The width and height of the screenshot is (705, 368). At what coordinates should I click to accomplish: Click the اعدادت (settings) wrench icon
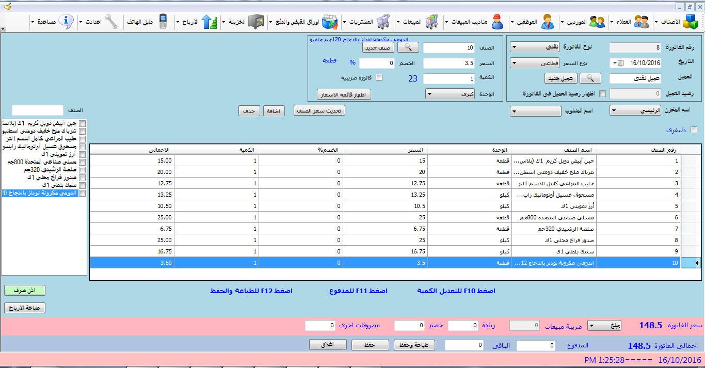(x=111, y=22)
